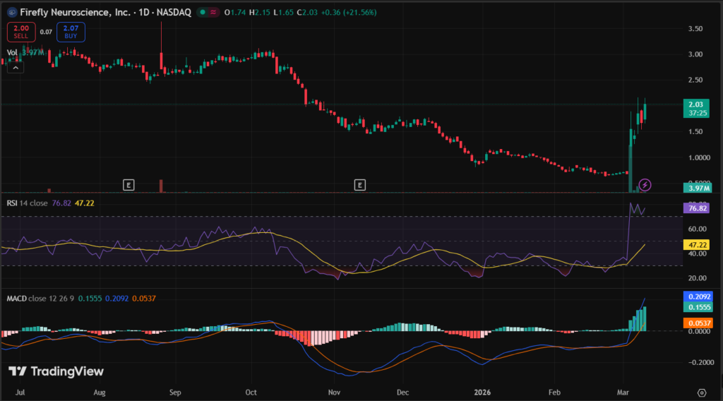Viewport: 723px width, 401px height.
Task: Click the MACD 0.2092 blue axis tag
Action: point(697,298)
